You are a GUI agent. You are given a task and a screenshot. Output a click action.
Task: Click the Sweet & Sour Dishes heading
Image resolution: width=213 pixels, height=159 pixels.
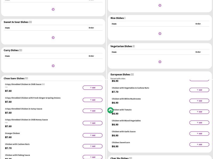(x=18, y=22)
